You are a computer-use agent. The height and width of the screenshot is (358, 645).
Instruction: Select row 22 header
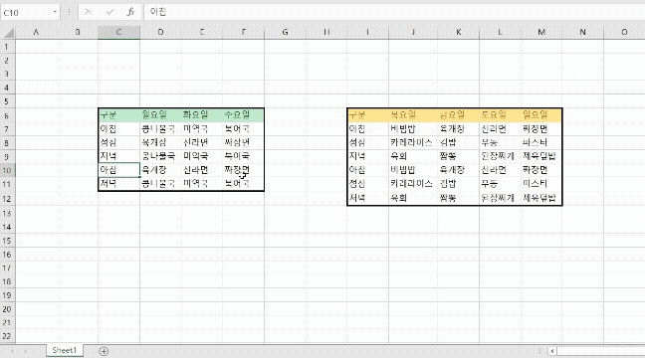(7, 336)
